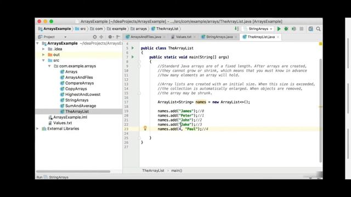Click the Project panel horizontal scrollbar
The height and width of the screenshot is (197, 351).
(73, 171)
